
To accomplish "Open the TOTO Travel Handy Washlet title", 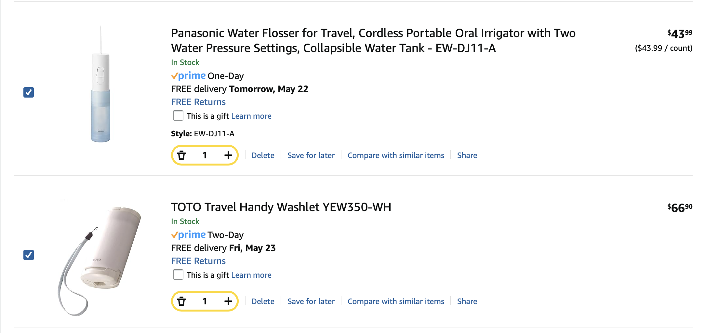I will click(281, 207).
